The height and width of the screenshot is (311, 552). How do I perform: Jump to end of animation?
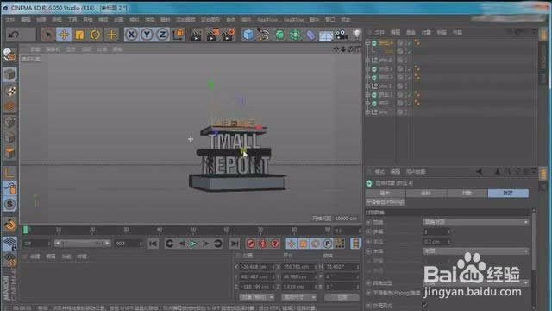pos(234,244)
